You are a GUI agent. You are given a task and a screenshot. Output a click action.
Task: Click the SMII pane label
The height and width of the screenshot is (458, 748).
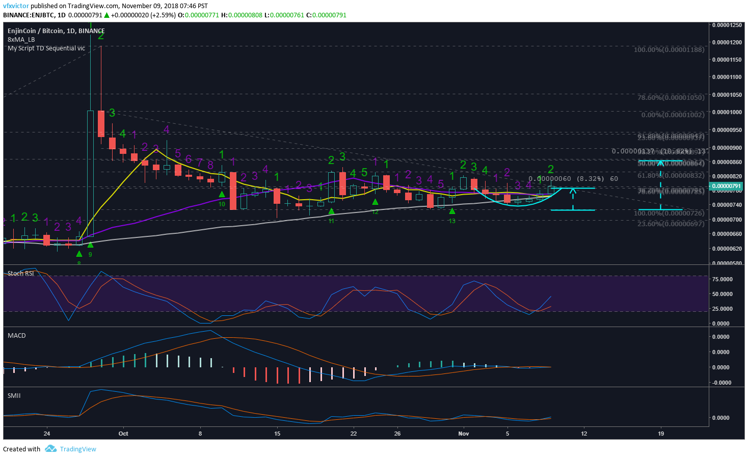[x=14, y=395]
